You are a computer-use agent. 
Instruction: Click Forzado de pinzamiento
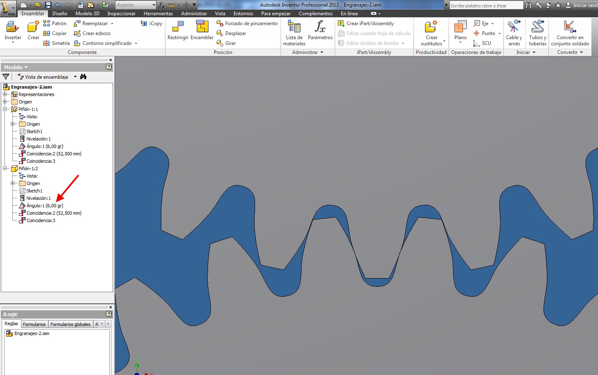click(247, 23)
